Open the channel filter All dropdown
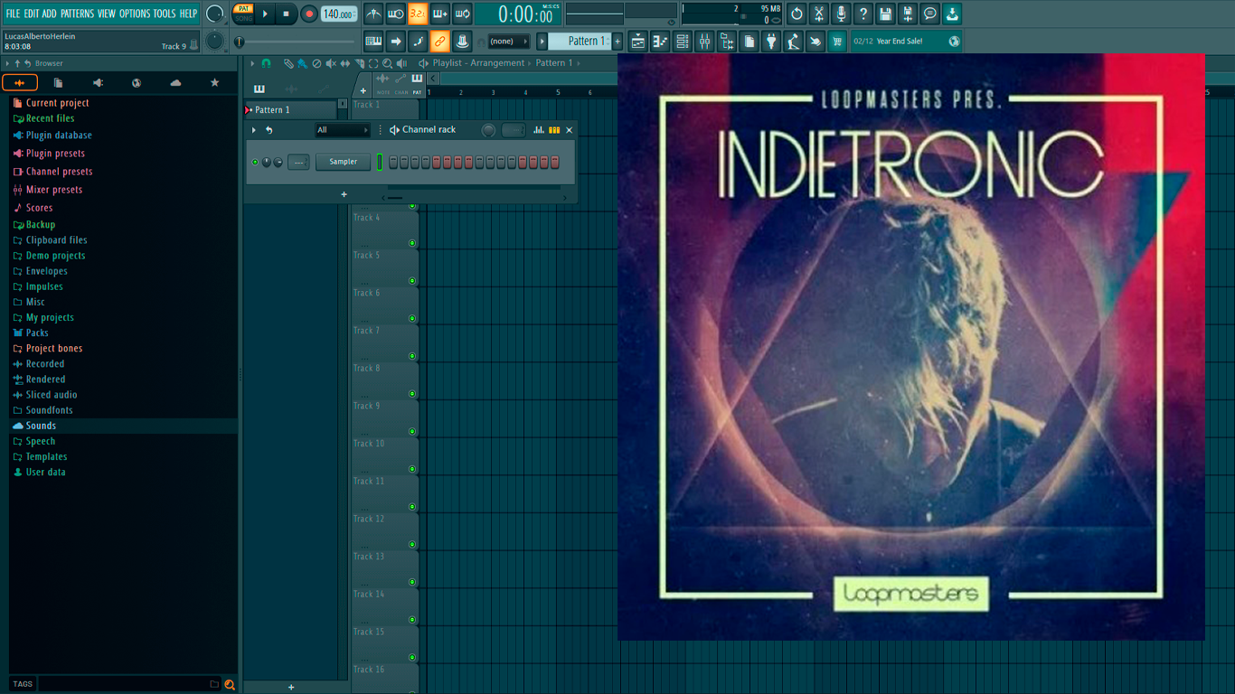 tap(343, 130)
